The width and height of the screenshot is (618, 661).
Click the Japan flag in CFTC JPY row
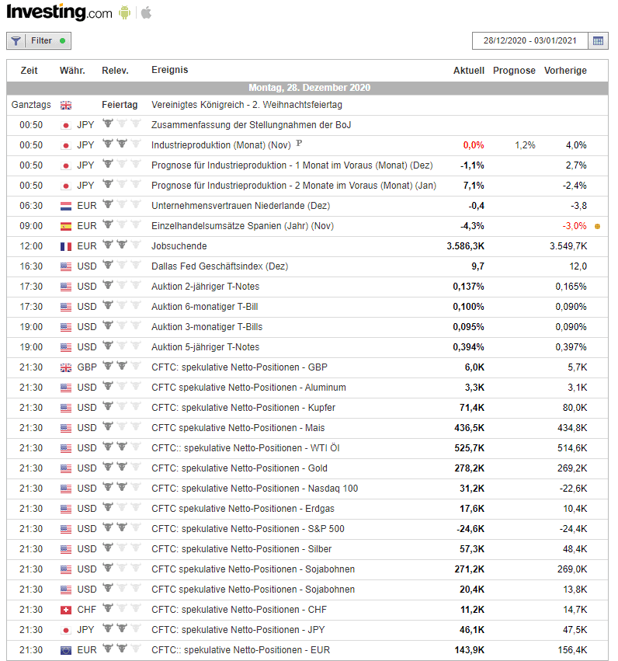coord(66,630)
